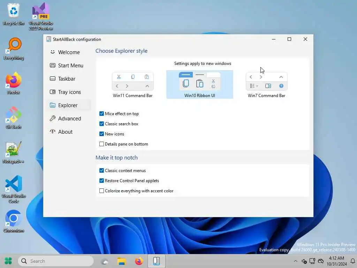Uncheck Restore Control Panel applets
Screen dimensions: 357x268
tap(101, 181)
